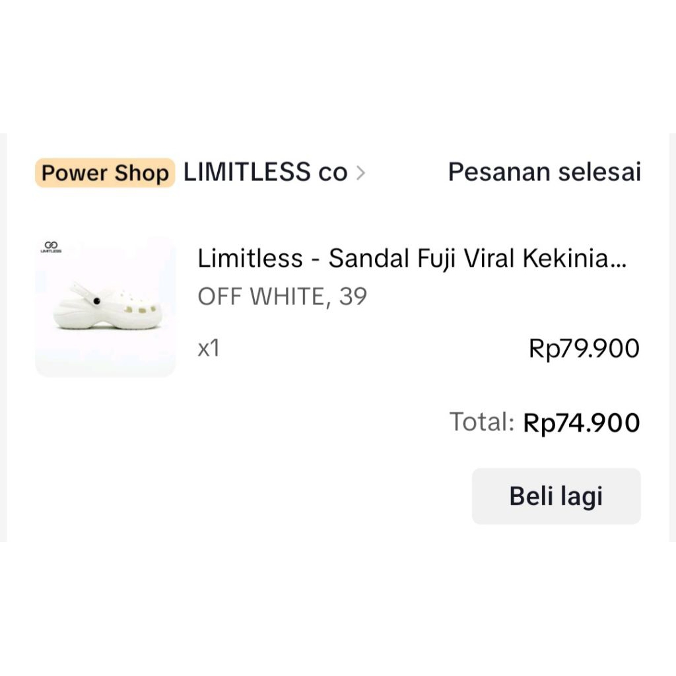
Task: Click the Rp74.900 discounted total value
Action: 581,422
